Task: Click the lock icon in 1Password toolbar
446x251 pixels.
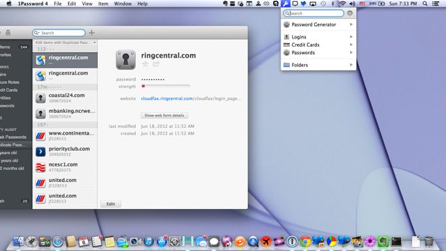Action: [x=8, y=32]
